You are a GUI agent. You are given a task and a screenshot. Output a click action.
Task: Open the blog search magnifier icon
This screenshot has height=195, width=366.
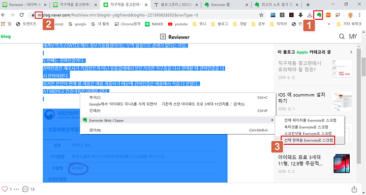point(342,36)
